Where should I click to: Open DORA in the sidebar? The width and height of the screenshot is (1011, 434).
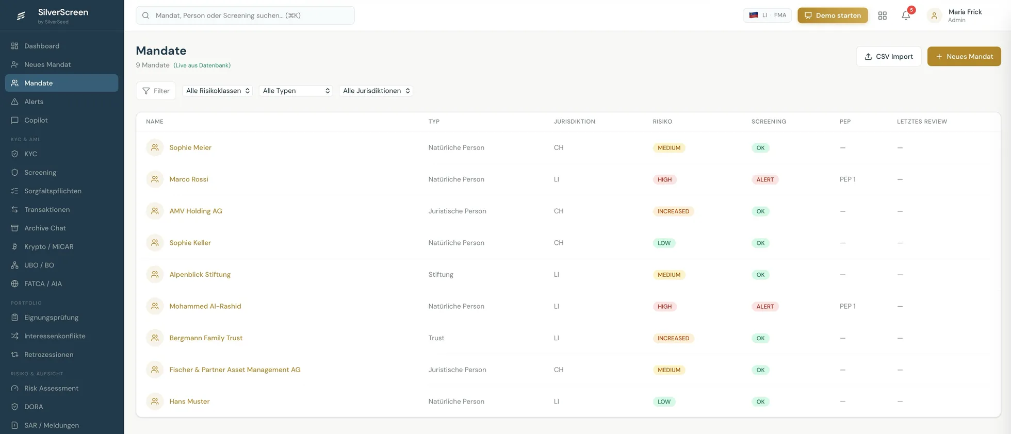[61, 407]
